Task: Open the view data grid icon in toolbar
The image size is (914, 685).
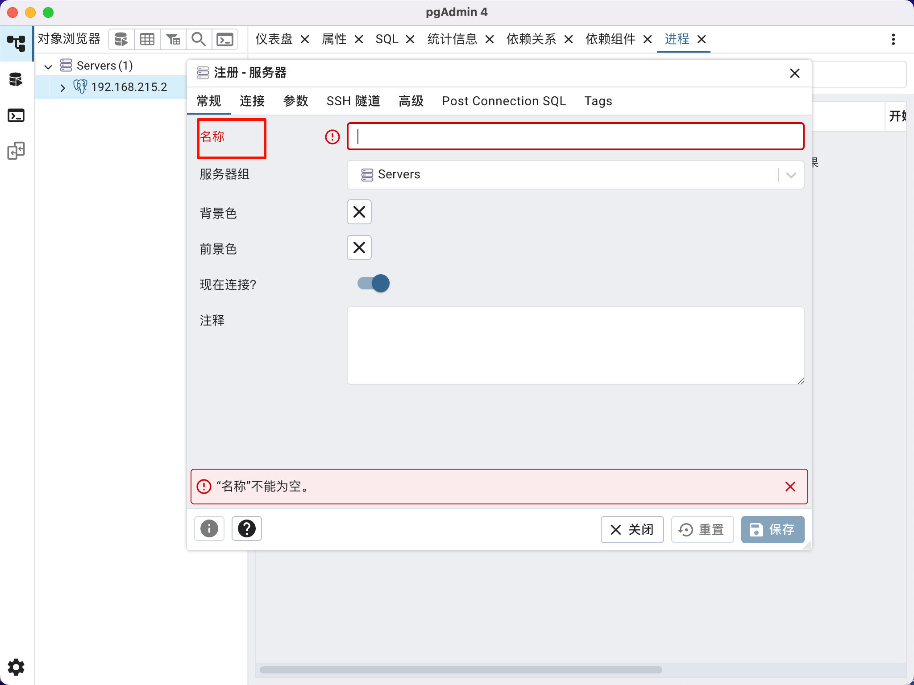Action: pyautogui.click(x=147, y=39)
